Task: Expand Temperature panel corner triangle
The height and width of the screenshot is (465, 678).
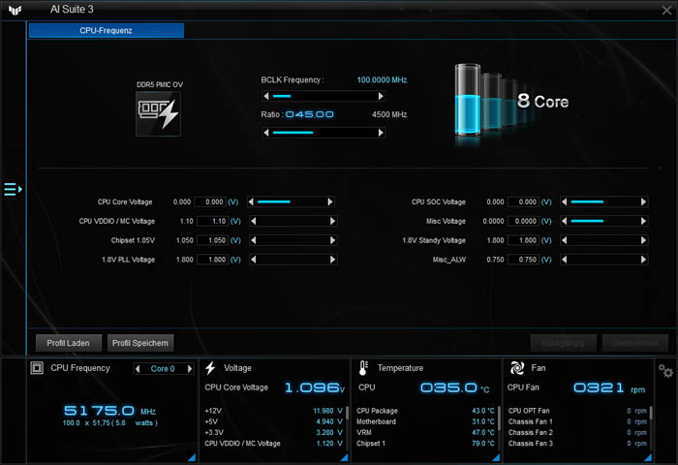Action: click(496, 457)
